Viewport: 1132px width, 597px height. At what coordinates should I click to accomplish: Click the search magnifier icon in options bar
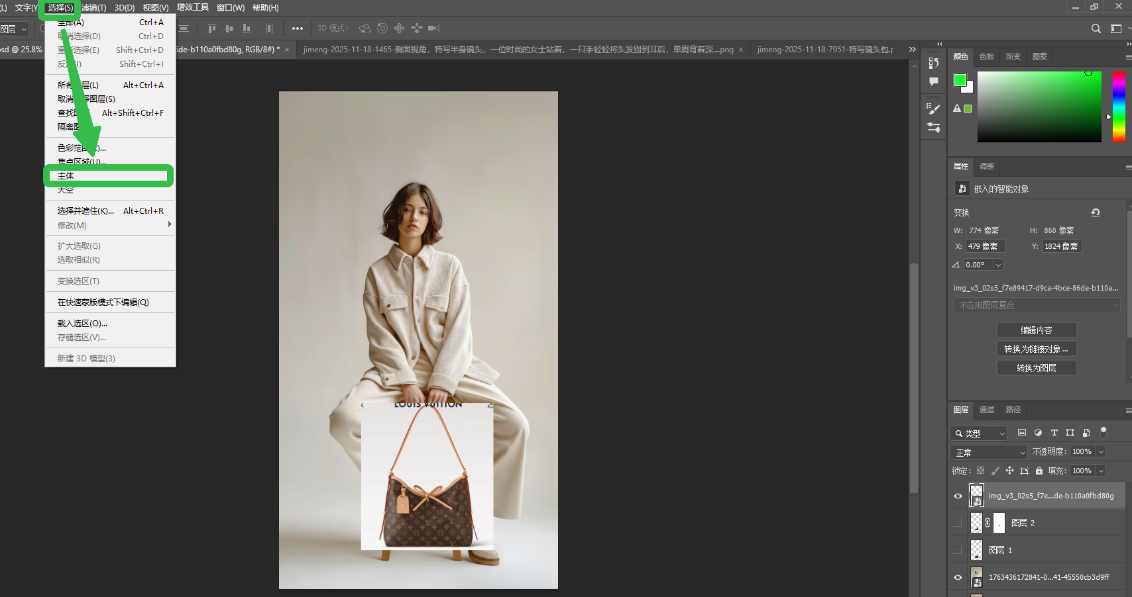(x=1096, y=28)
